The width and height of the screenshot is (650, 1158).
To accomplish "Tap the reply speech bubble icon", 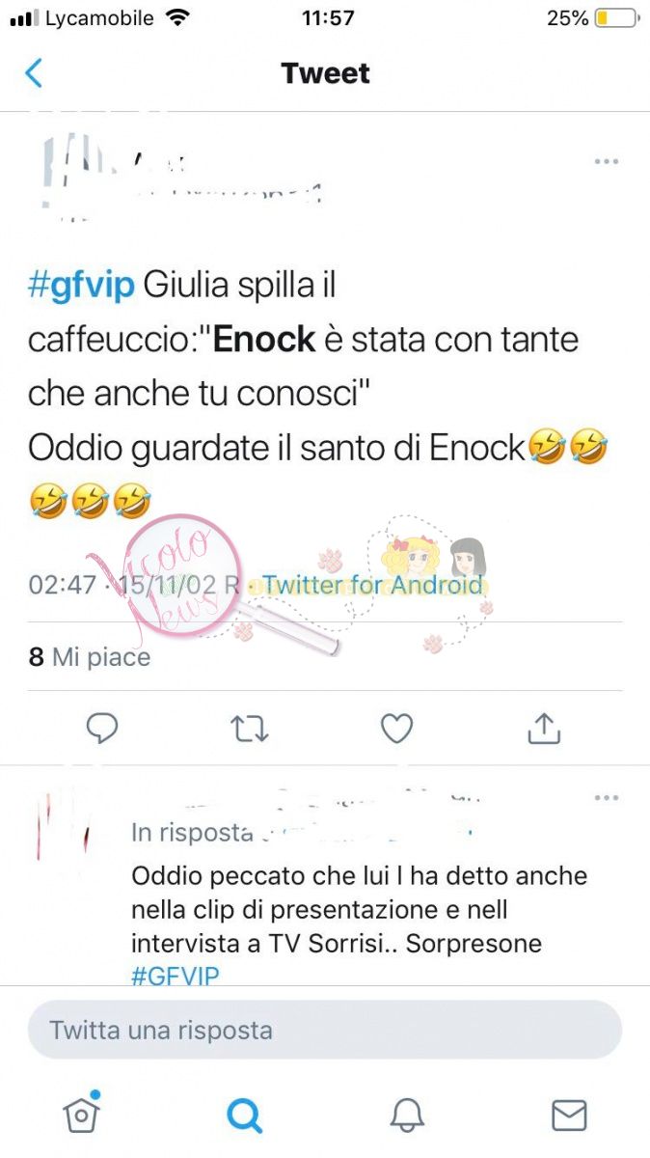I will click(x=102, y=729).
